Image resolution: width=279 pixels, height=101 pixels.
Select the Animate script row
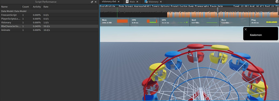point(49,30)
